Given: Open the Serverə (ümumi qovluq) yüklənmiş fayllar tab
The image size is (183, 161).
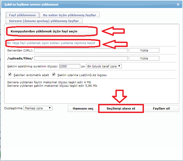Looking at the screenshot, I should pyautogui.click(x=44, y=21).
